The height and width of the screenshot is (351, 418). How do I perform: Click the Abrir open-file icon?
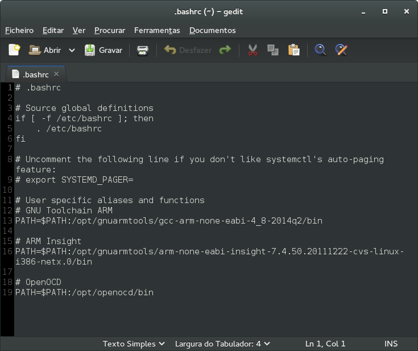tap(34, 50)
